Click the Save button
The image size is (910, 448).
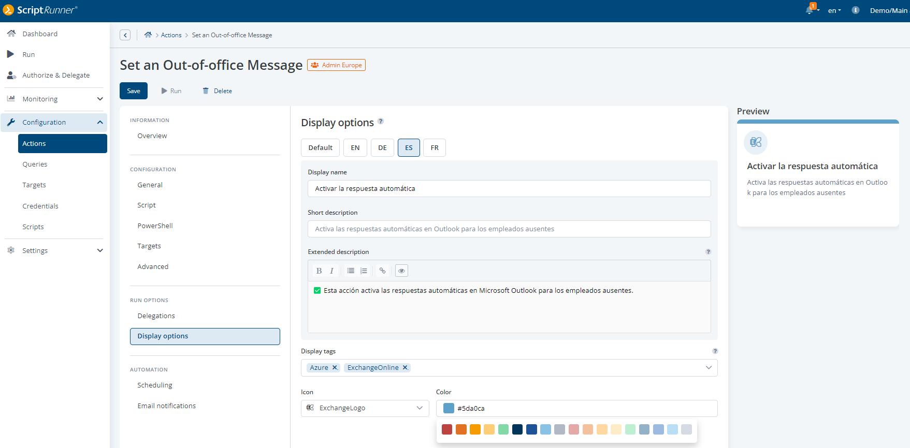pyautogui.click(x=134, y=91)
